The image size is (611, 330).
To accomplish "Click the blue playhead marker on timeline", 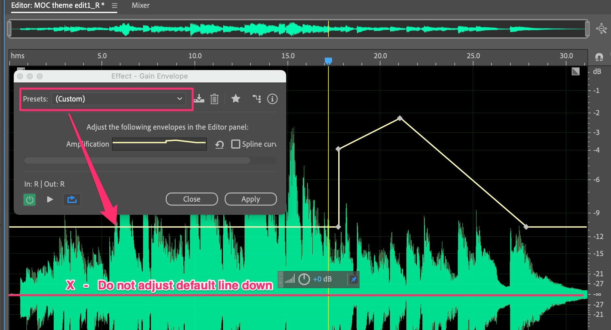I will point(328,61).
